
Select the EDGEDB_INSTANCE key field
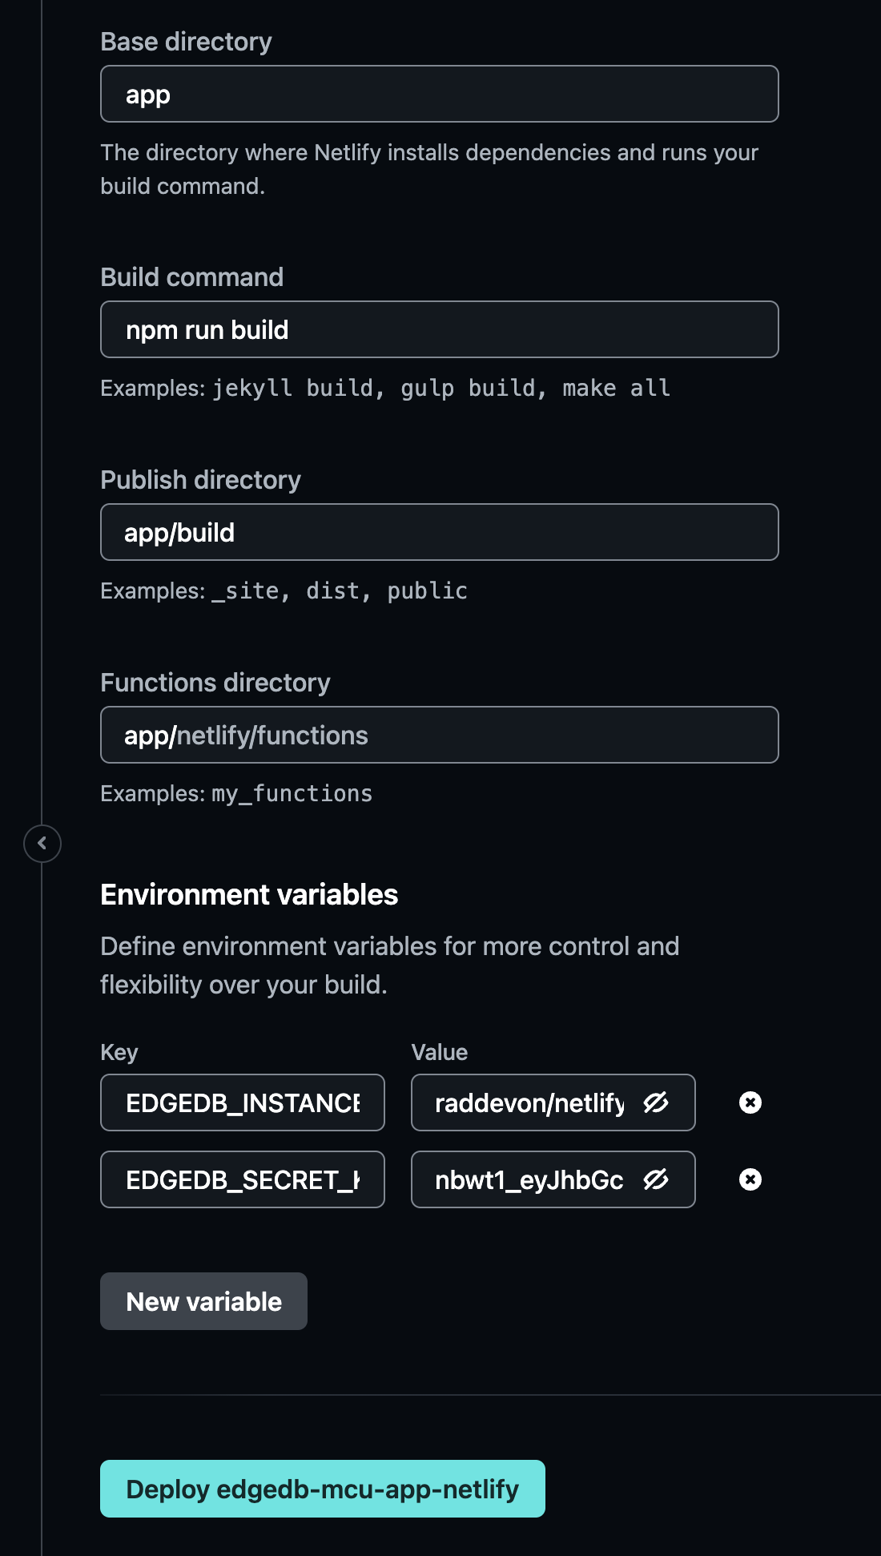pos(242,1103)
